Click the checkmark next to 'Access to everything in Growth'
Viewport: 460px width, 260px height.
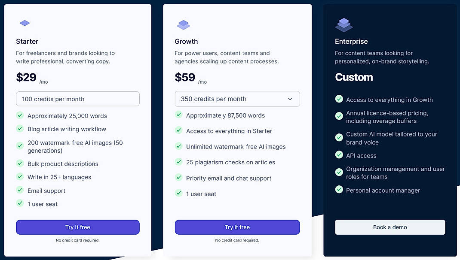(x=339, y=99)
